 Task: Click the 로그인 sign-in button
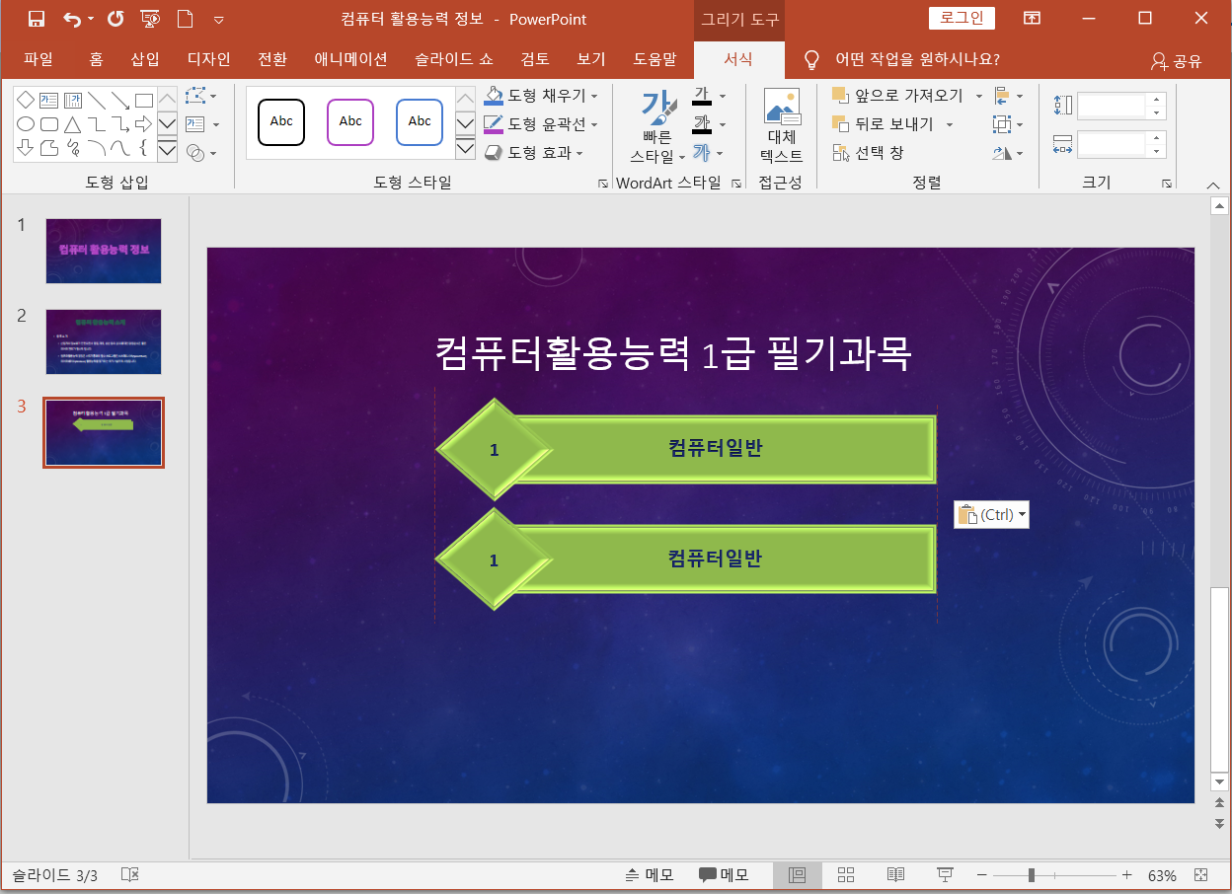coord(962,19)
